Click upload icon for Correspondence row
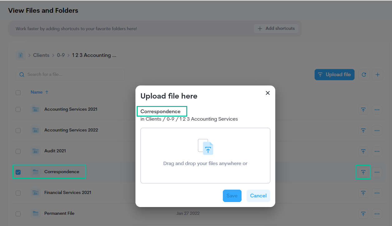 [363, 172]
